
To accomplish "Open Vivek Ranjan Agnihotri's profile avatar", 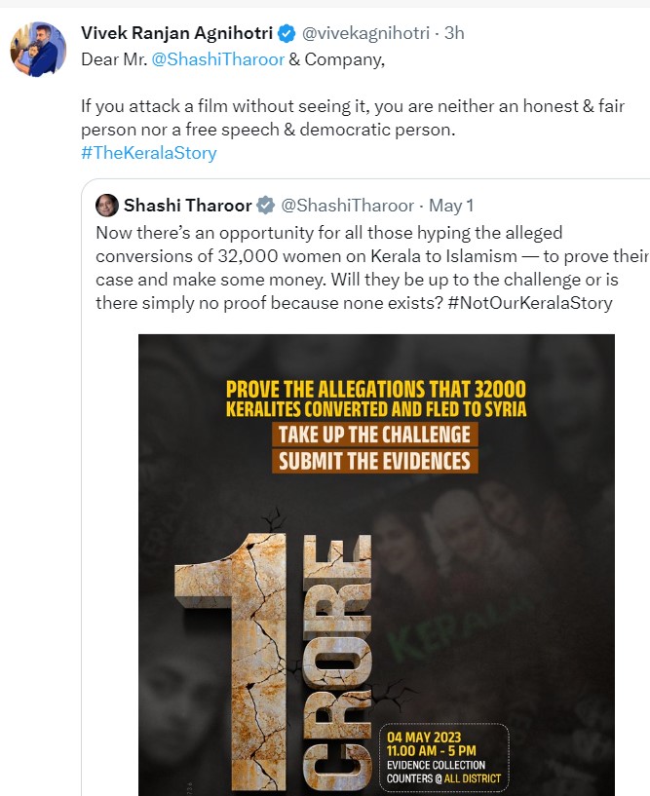I will (x=38, y=49).
